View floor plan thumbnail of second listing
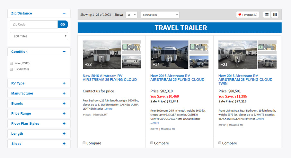 199,47
